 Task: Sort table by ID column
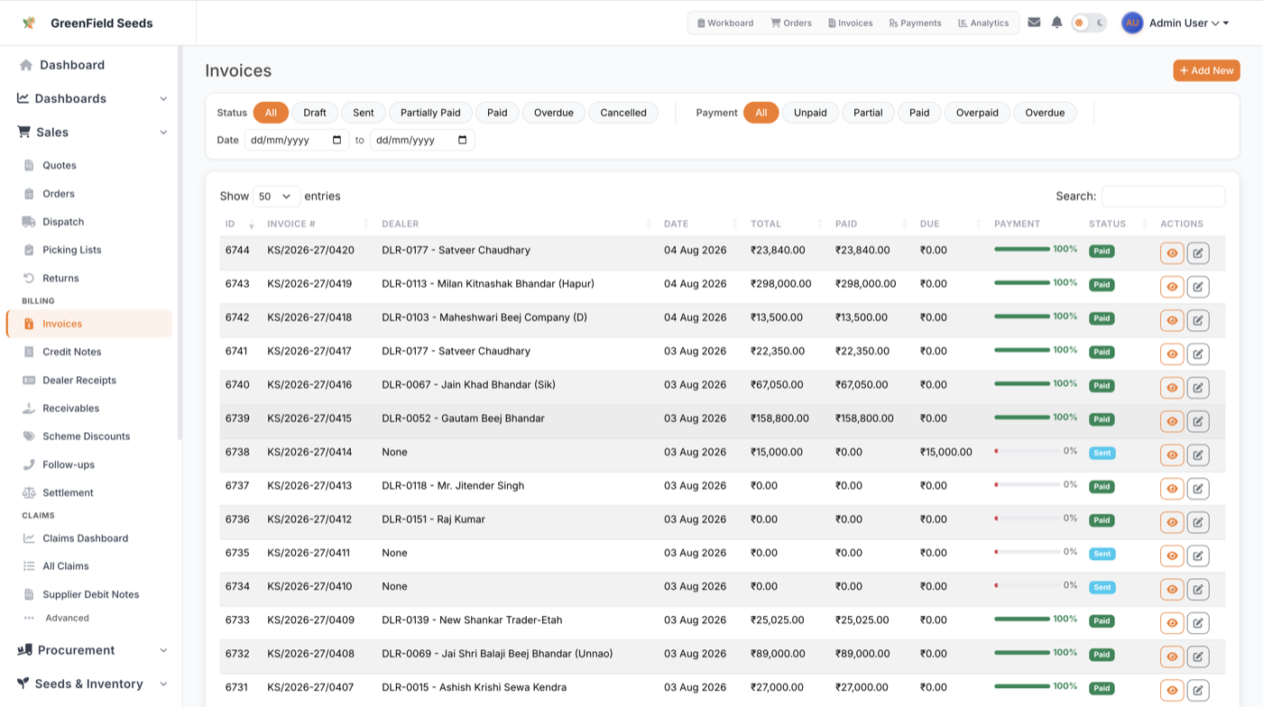240,224
